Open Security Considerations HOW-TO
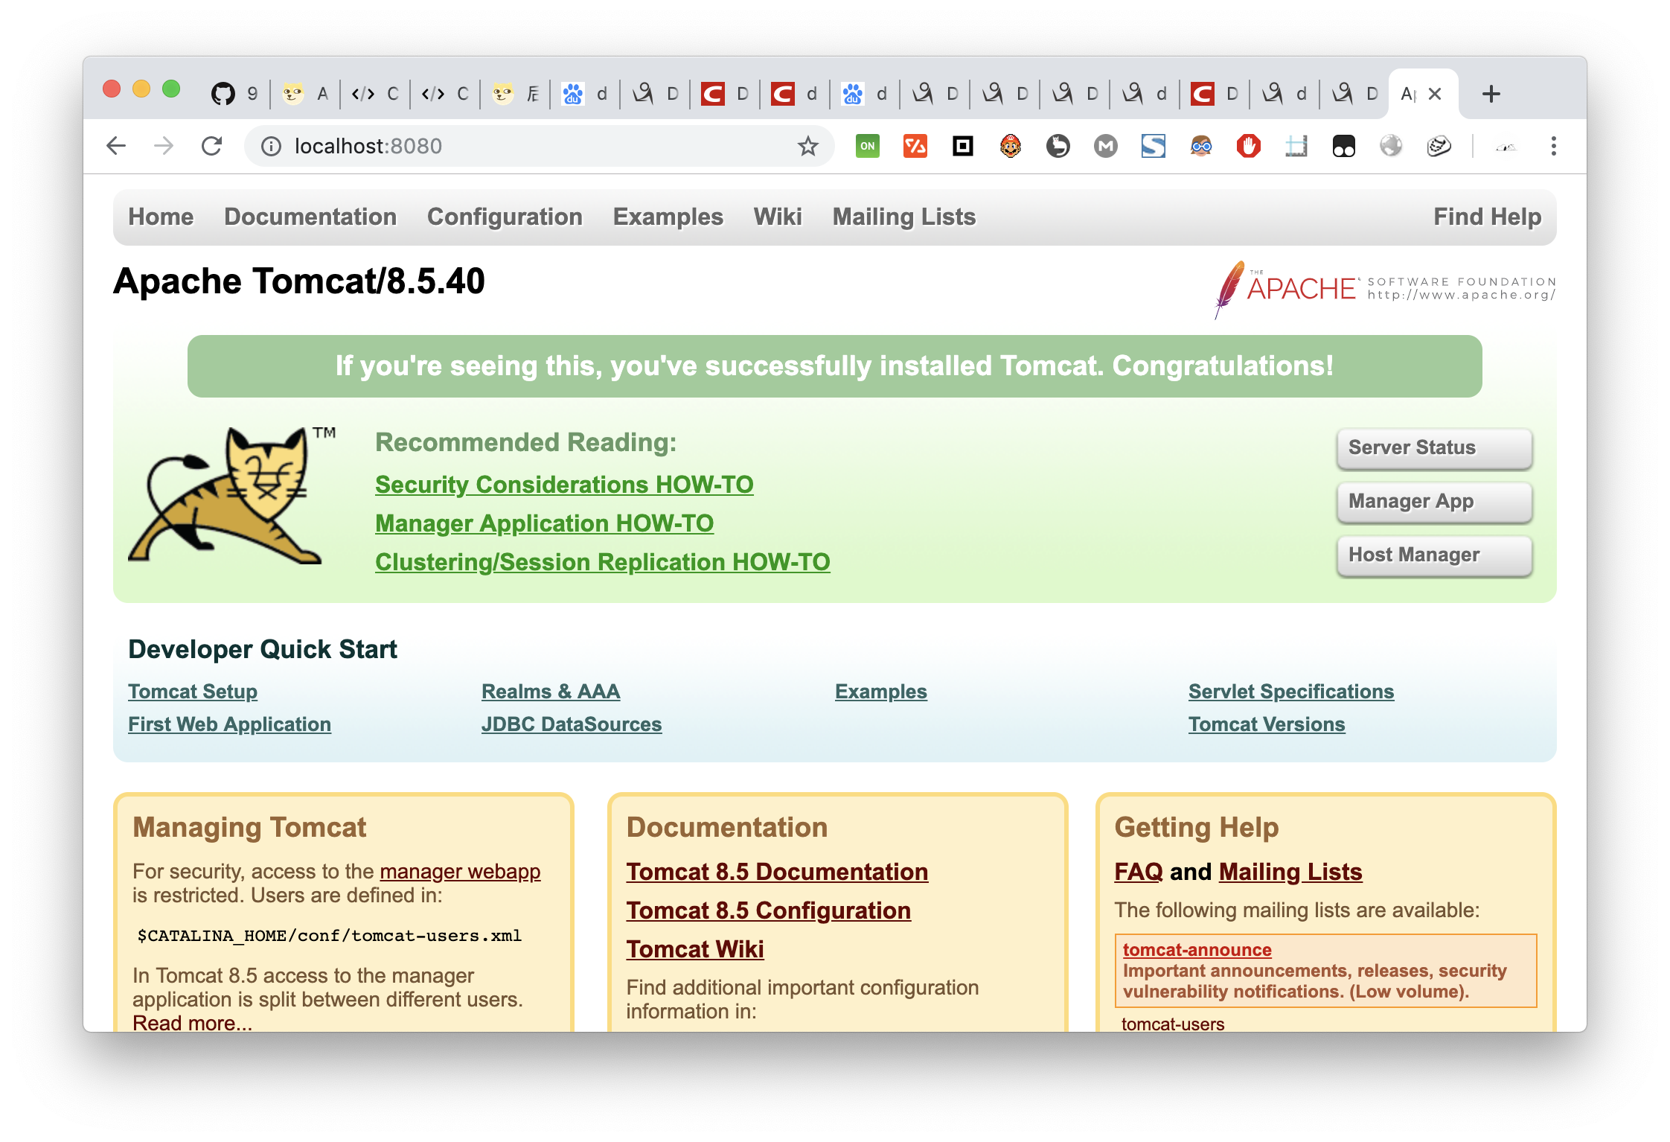This screenshot has width=1670, height=1142. click(564, 485)
